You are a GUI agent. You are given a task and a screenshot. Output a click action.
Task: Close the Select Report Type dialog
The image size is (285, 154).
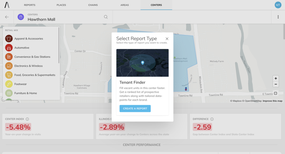point(167,39)
